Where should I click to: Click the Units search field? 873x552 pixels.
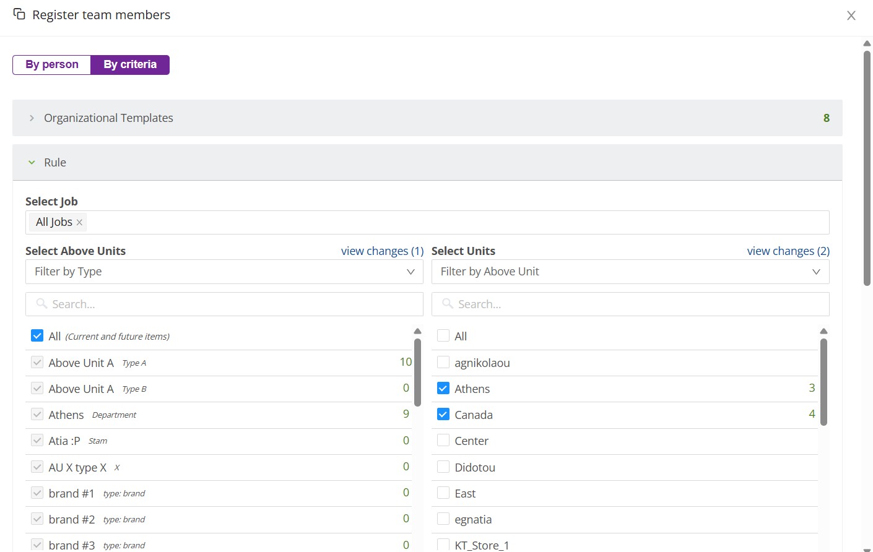(630, 304)
